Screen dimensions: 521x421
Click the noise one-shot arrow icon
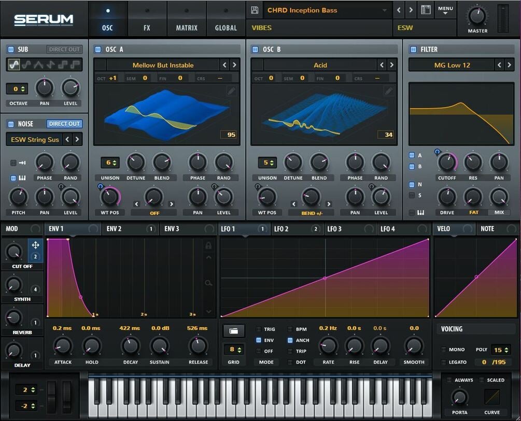tap(22, 163)
